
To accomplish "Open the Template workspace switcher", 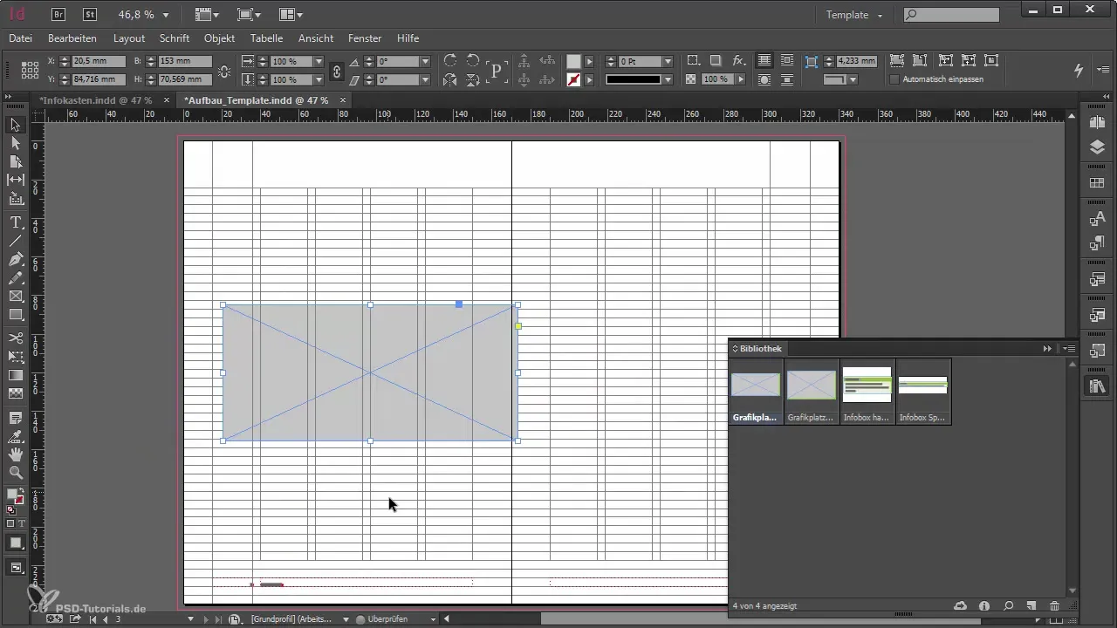I will coord(854,15).
